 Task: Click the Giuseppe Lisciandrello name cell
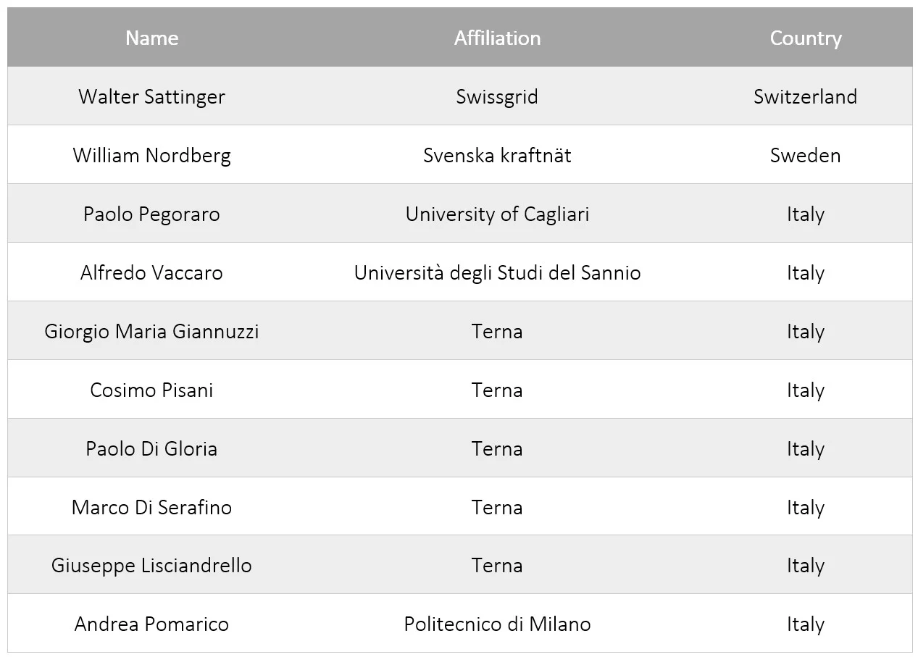pyautogui.click(x=151, y=565)
